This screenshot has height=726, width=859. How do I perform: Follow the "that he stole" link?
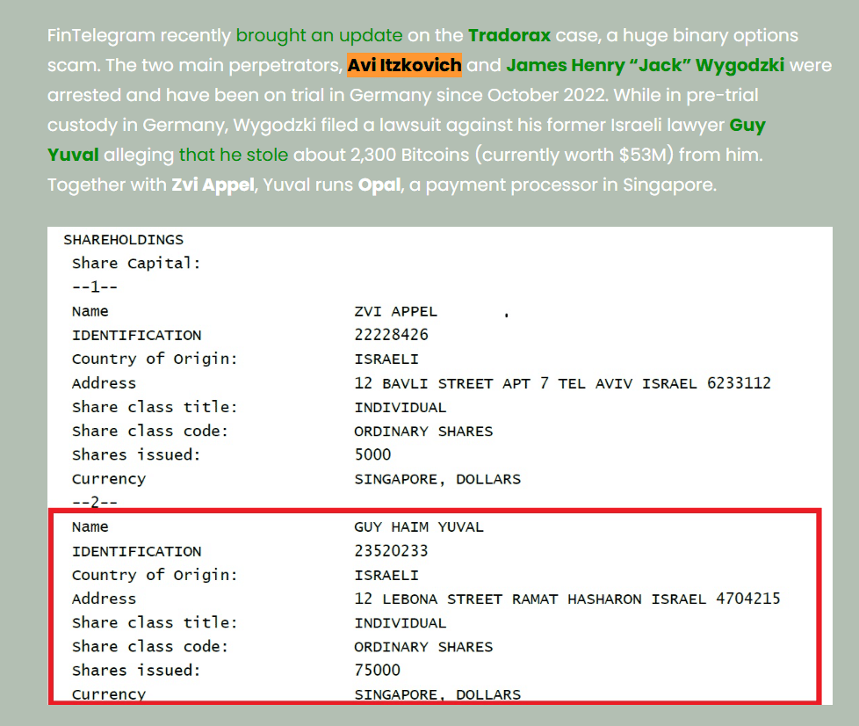coord(234,156)
